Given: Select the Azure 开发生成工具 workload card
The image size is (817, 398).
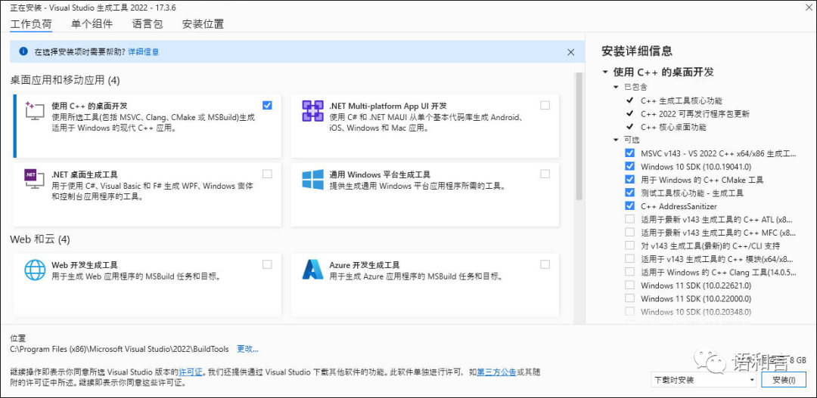Looking at the screenshot, I should [424, 285].
